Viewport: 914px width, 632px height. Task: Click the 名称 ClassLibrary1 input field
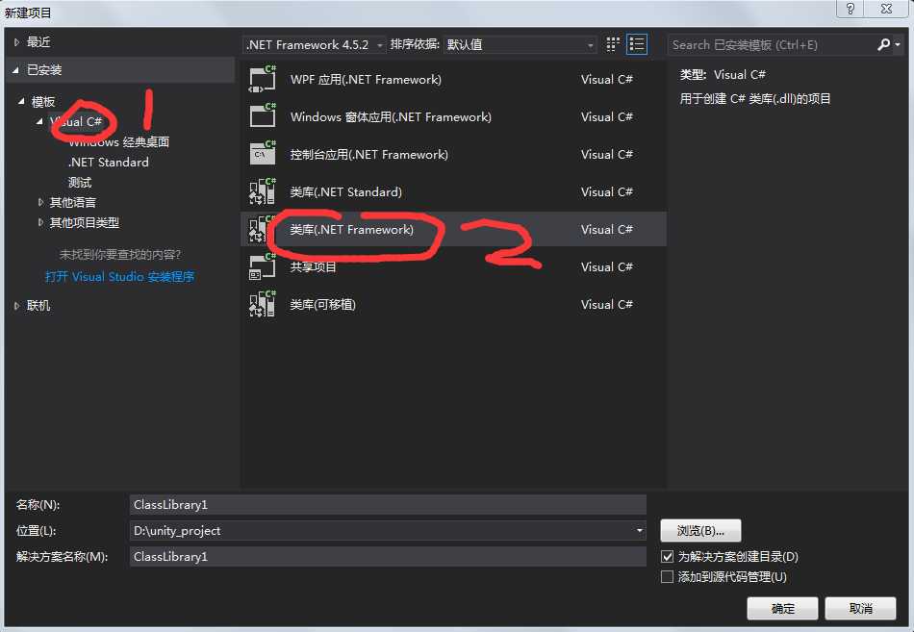(388, 505)
